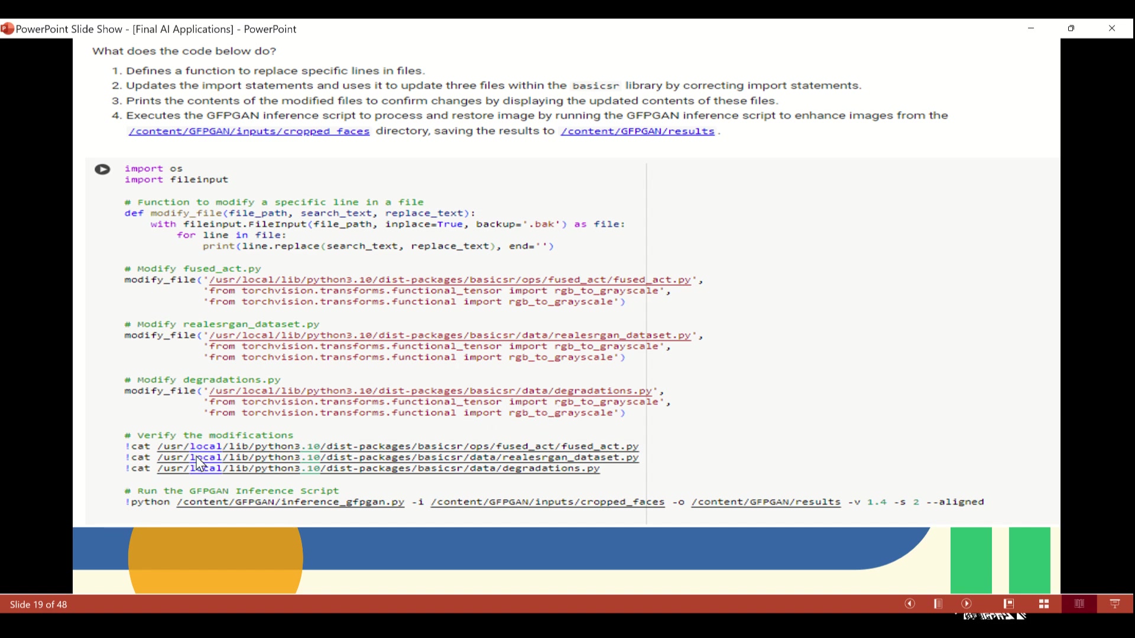Open /content/GFPGAN/inputs/cropped_faces link in description
This screenshot has width=1135, height=638.
(249, 131)
